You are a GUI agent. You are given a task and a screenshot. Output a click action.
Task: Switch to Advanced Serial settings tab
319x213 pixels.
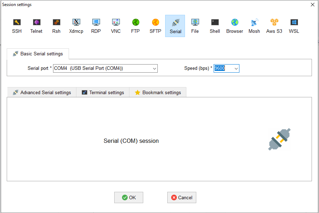pyautogui.click(x=42, y=92)
